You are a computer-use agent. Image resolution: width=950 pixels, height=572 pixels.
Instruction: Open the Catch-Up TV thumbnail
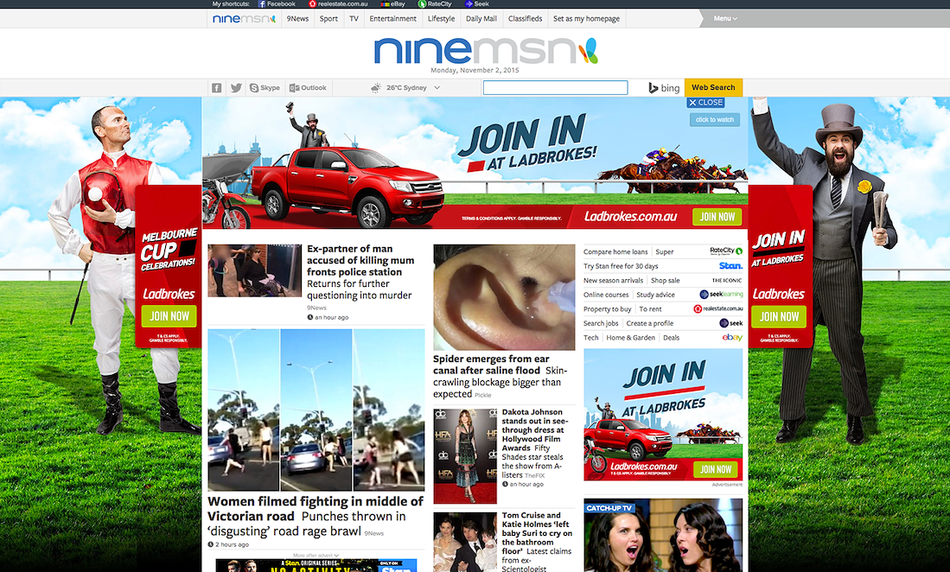663,535
